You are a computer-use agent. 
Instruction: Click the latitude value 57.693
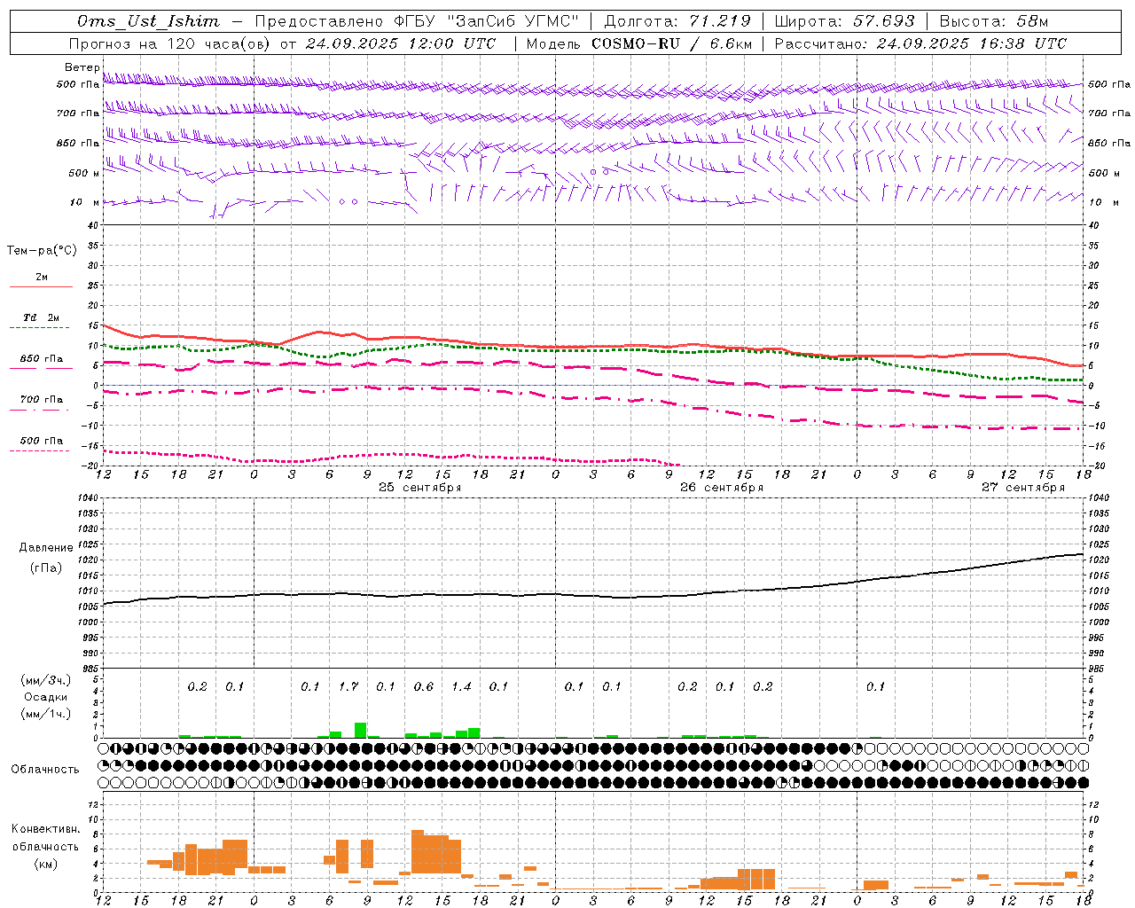(883, 21)
